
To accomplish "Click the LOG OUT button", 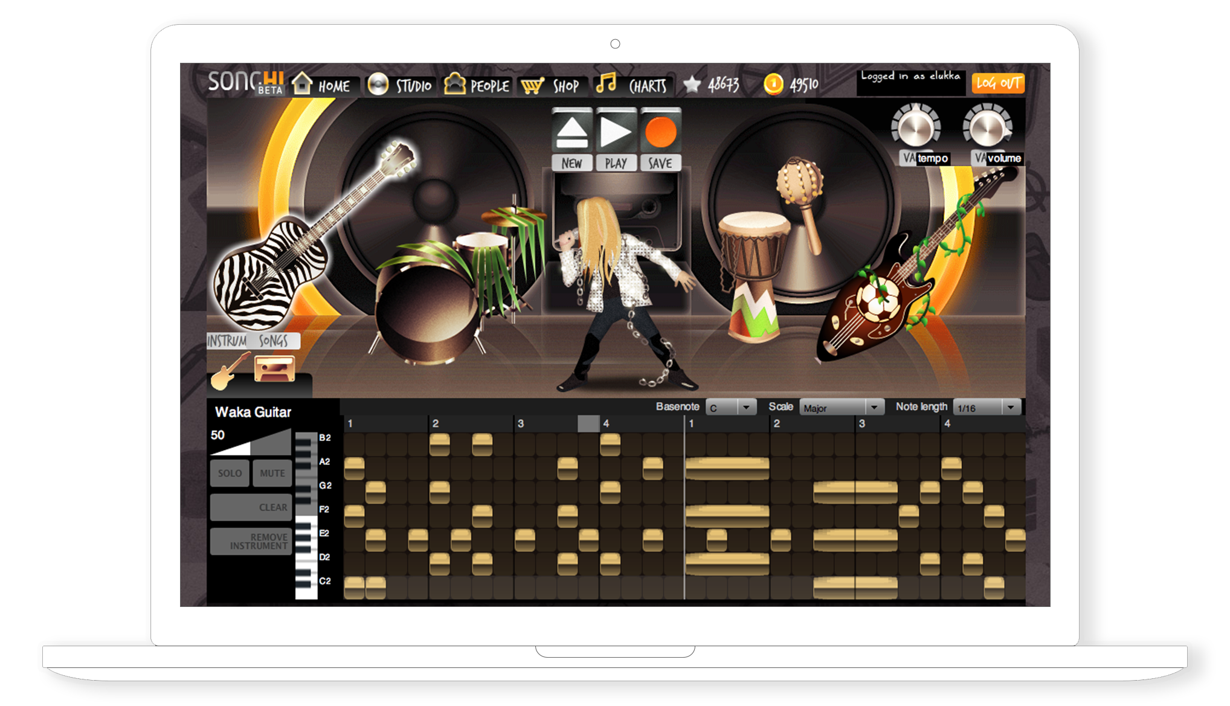I will 998,83.
